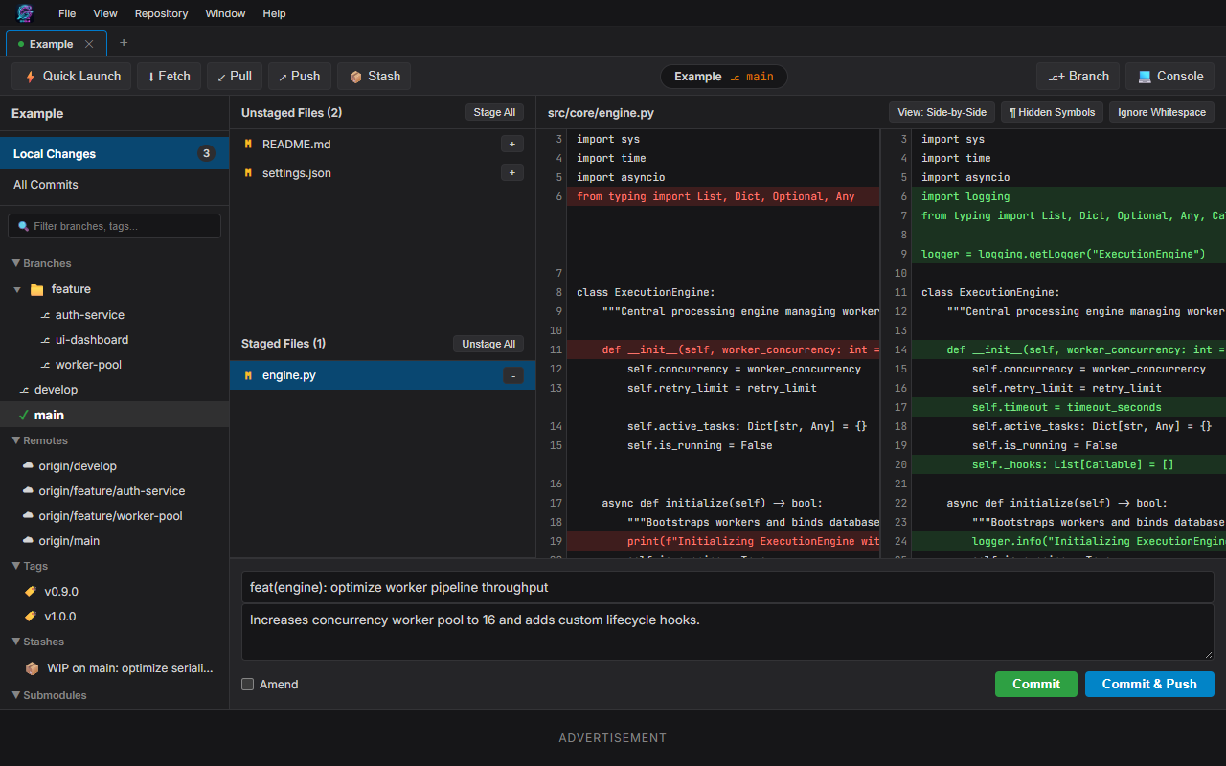Close the Example repository tab
This screenshot has height=766, width=1226.
89,44
